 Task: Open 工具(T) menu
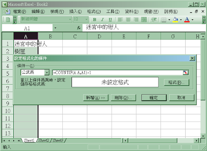tap(113, 12)
